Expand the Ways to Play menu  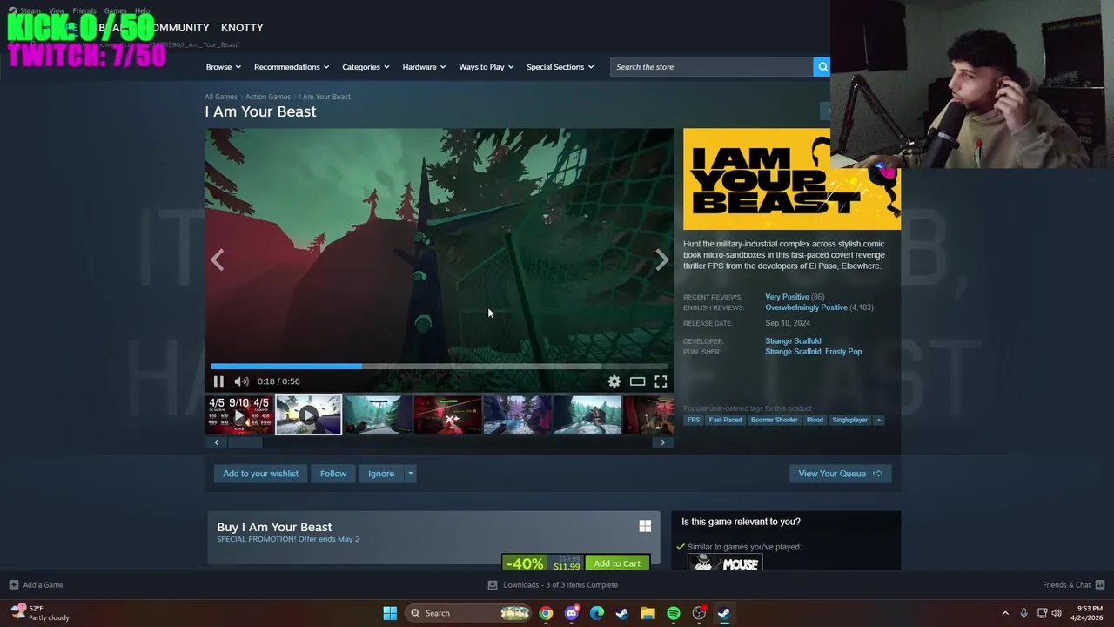pyautogui.click(x=486, y=67)
